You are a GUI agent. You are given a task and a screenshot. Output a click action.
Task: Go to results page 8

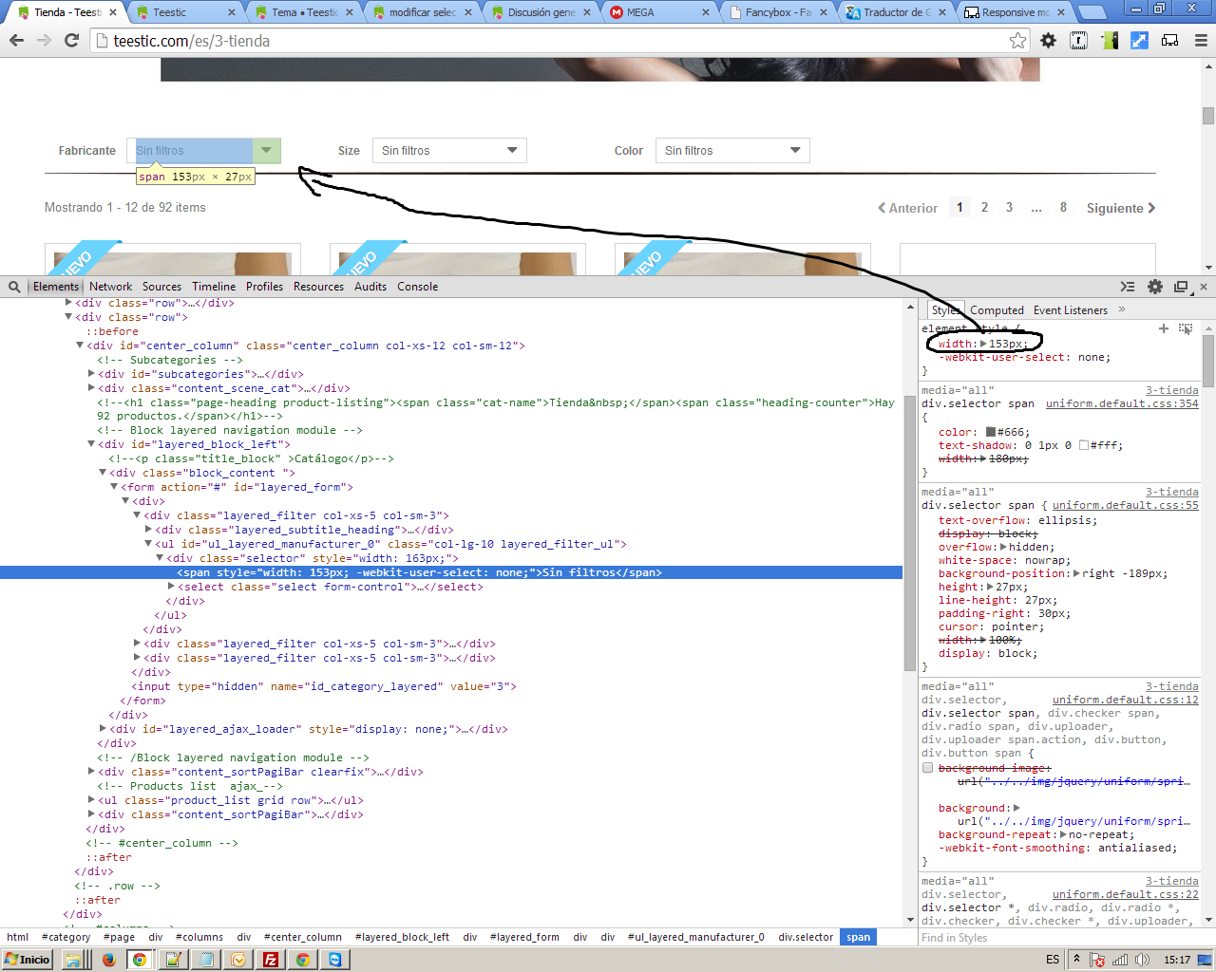coord(1063,207)
